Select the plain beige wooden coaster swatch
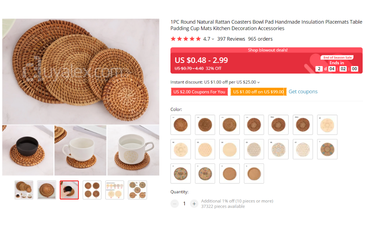This screenshot has width=366, height=226. 229,149
